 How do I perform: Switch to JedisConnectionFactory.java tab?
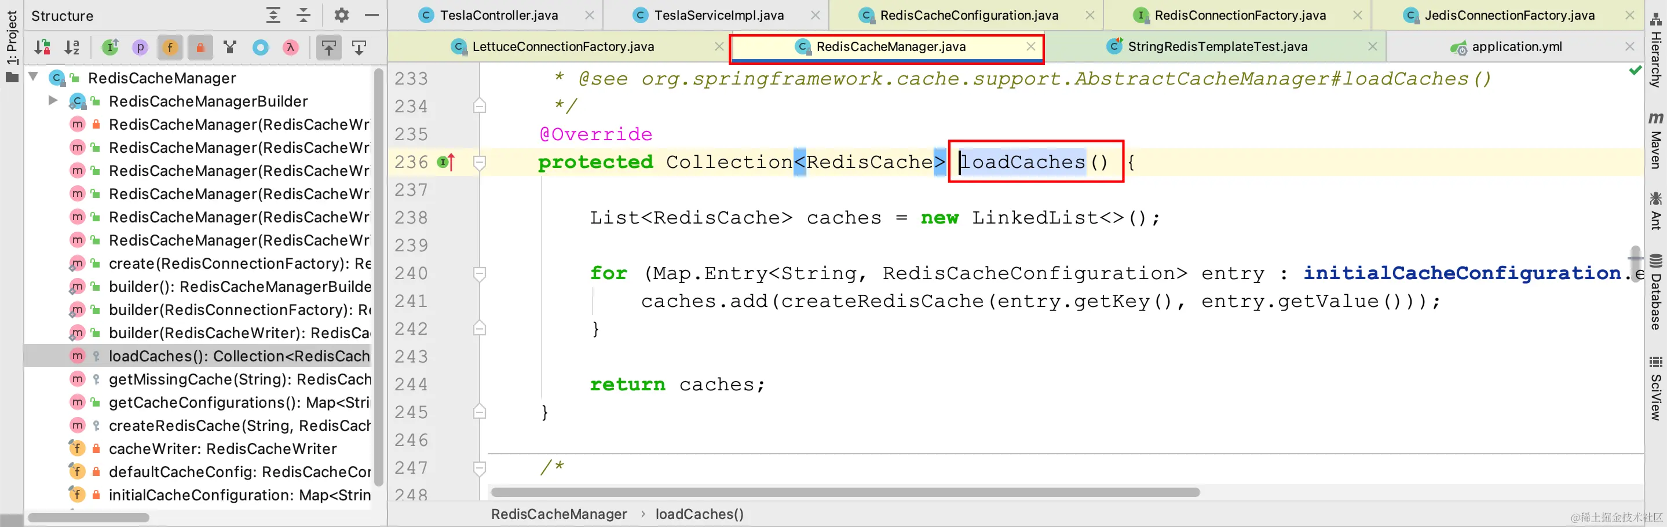[x=1508, y=15]
